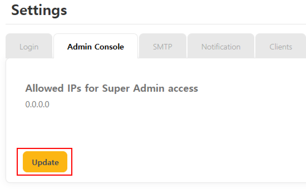Screen dimensions: 306x189
Task: Activate the currently selected Admin Console tab
Action: (x=96, y=47)
